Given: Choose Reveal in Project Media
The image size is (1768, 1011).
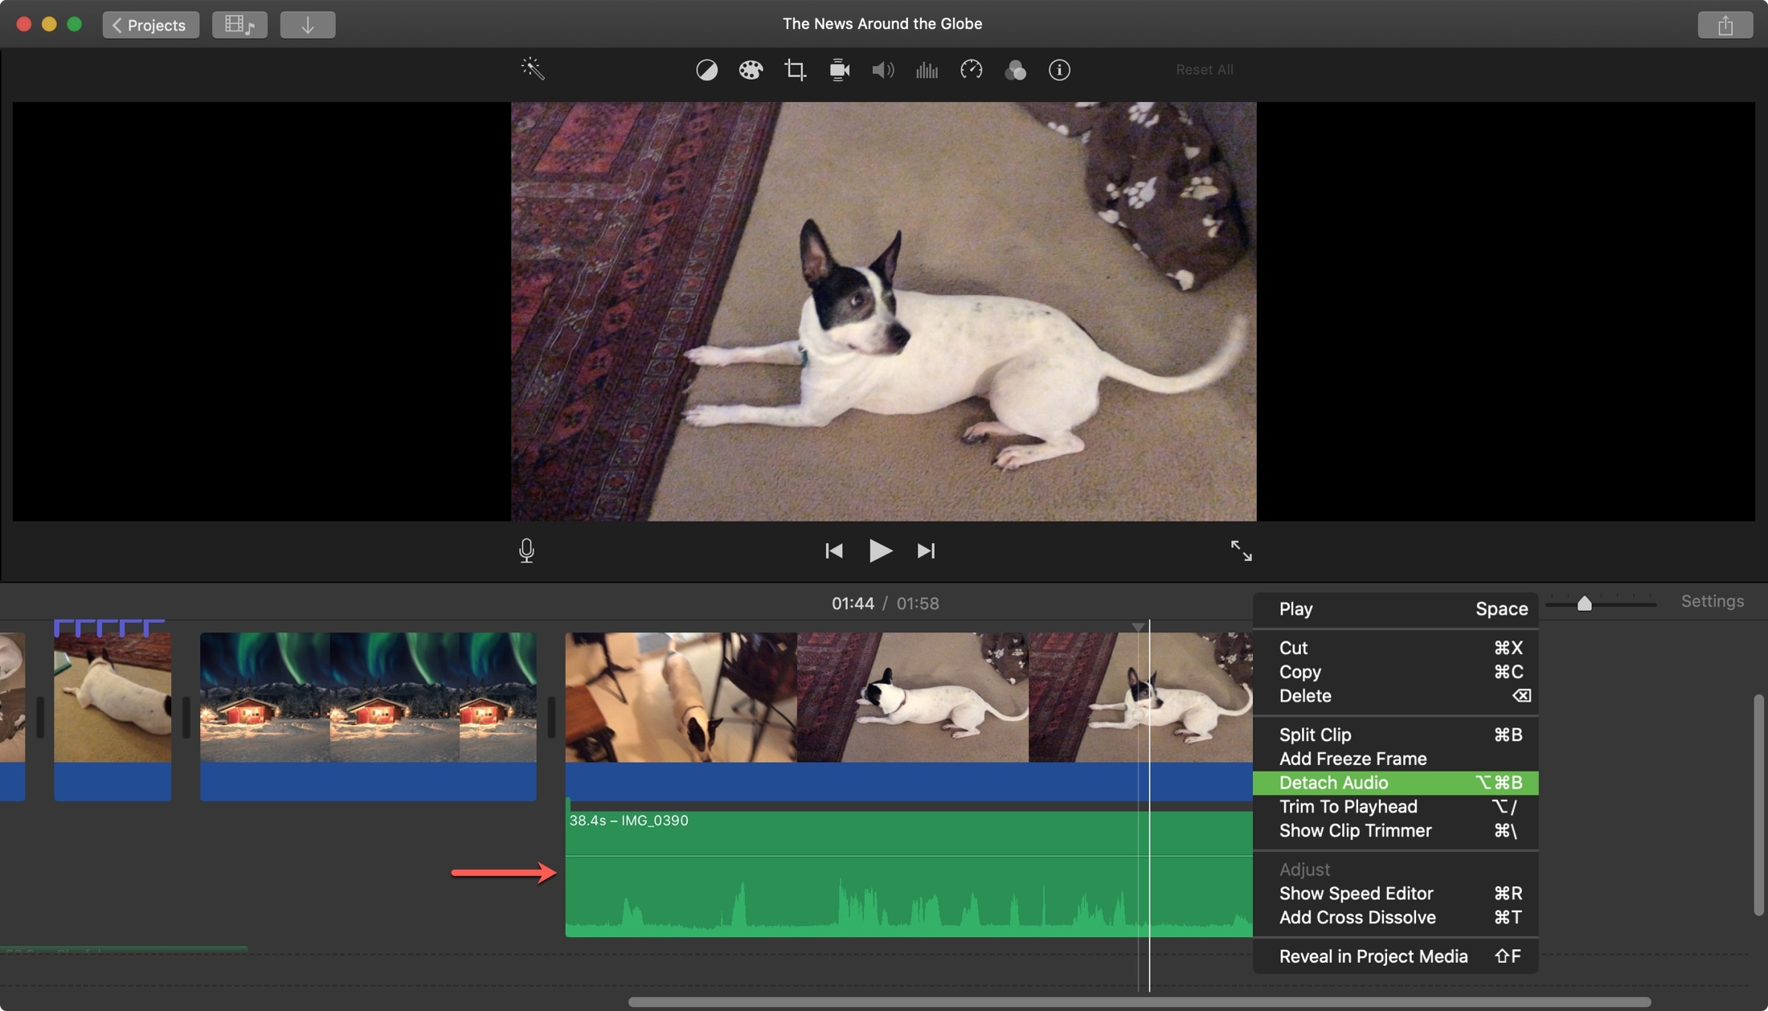Looking at the screenshot, I should [x=1395, y=956].
